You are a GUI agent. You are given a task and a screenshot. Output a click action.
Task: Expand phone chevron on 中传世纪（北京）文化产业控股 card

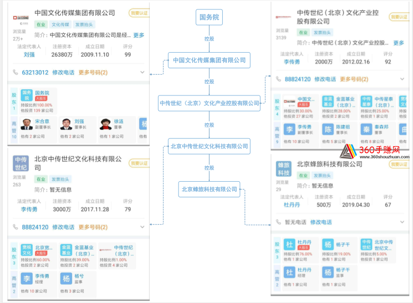402,79
